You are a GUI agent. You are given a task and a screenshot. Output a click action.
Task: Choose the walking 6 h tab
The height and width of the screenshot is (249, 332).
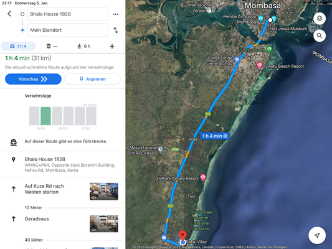tap(84, 46)
